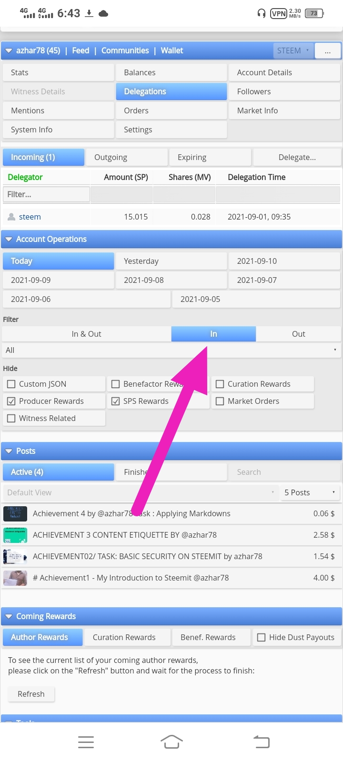The image size is (343, 762).
Task: Uncheck the Producer Rewards checkbox
Action: 11,401
